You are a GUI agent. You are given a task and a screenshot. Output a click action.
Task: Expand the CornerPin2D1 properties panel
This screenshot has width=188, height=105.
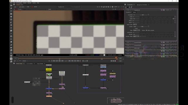click(x=126, y=45)
